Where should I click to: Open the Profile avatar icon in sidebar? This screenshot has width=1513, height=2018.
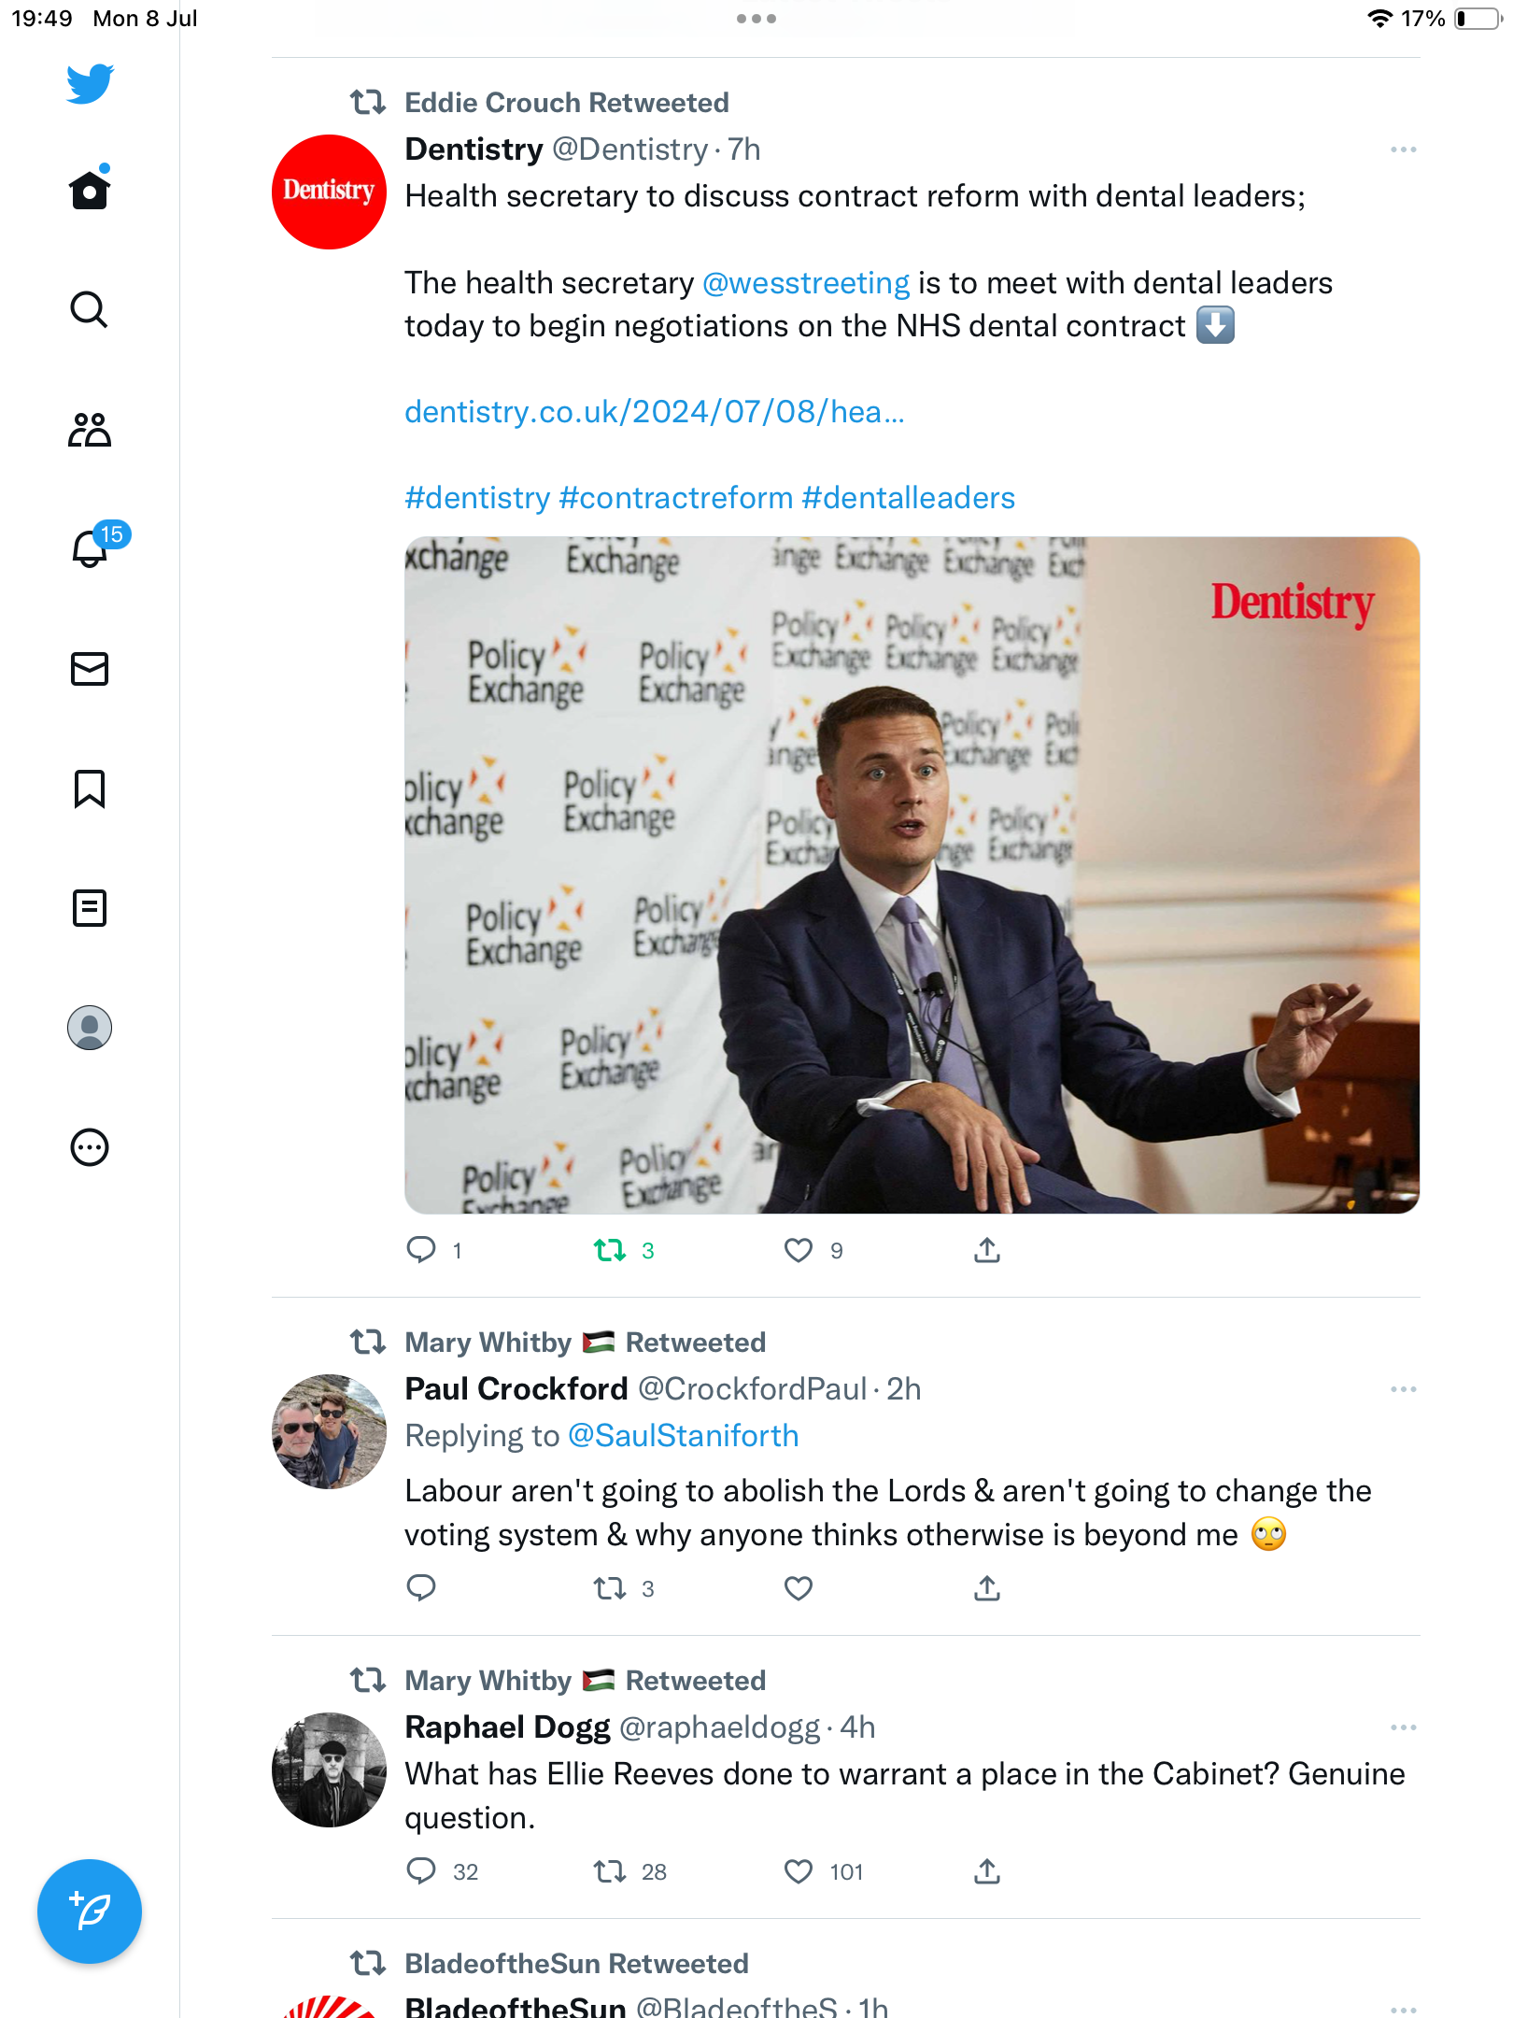coord(90,1028)
